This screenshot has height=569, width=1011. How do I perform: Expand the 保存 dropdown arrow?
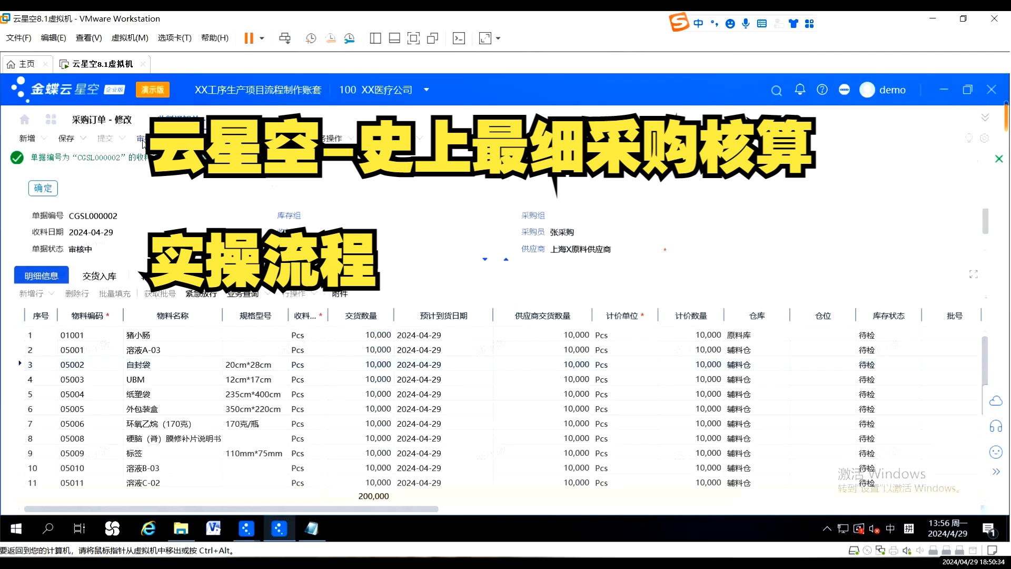pos(83,138)
